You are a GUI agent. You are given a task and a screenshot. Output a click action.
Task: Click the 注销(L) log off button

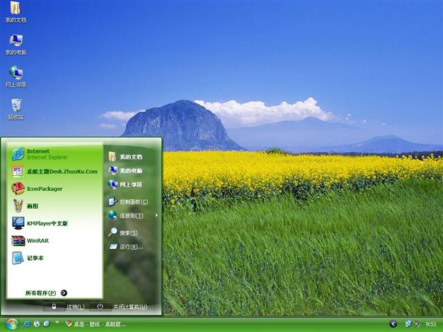click(x=64, y=306)
